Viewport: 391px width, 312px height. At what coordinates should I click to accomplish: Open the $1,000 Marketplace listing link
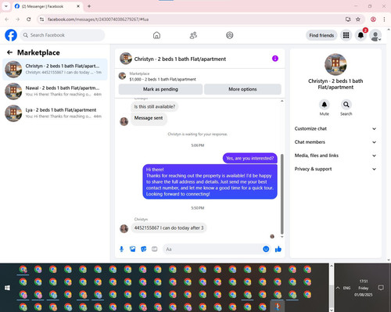[x=163, y=79]
